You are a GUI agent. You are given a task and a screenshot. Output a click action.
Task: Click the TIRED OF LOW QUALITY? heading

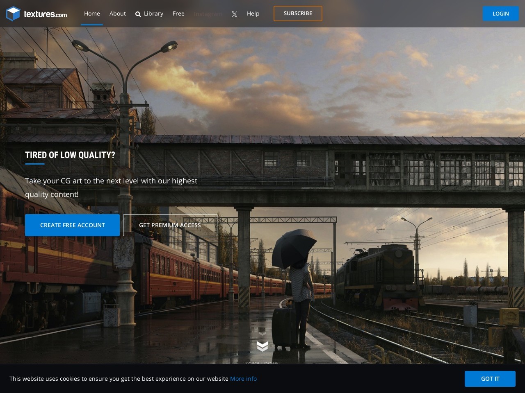pos(70,155)
